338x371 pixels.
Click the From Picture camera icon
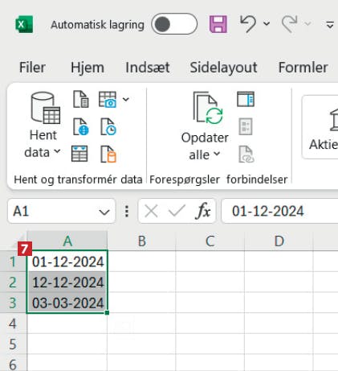tap(108, 99)
